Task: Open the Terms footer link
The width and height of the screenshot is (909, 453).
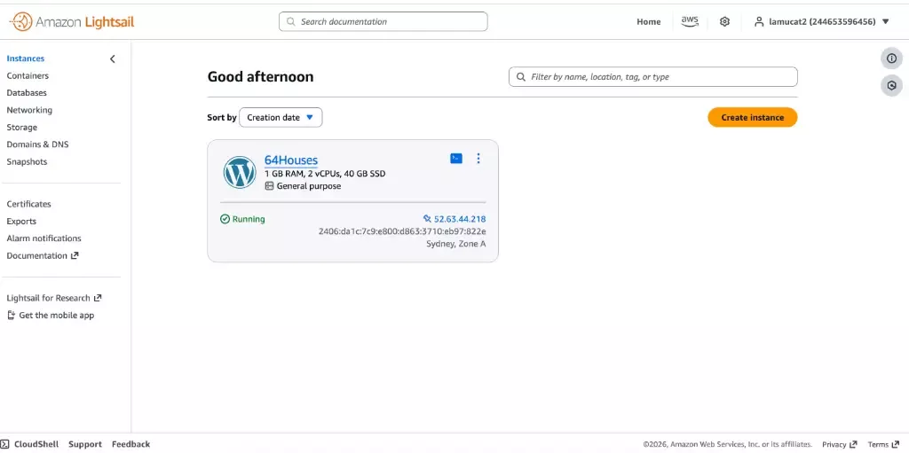Action: coord(883,444)
